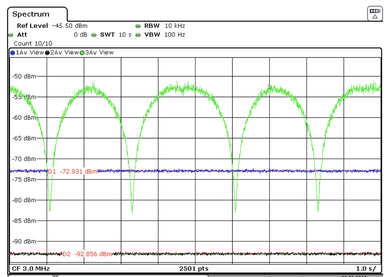Screen dimensions: 389x277
Task: Click the black trace 2 indicator dot
Action: (x=47, y=53)
